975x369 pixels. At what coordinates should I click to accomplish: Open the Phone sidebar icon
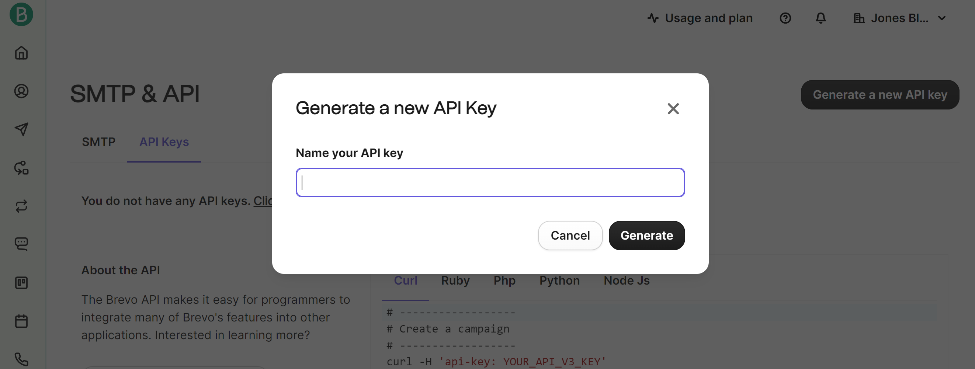[x=21, y=359]
